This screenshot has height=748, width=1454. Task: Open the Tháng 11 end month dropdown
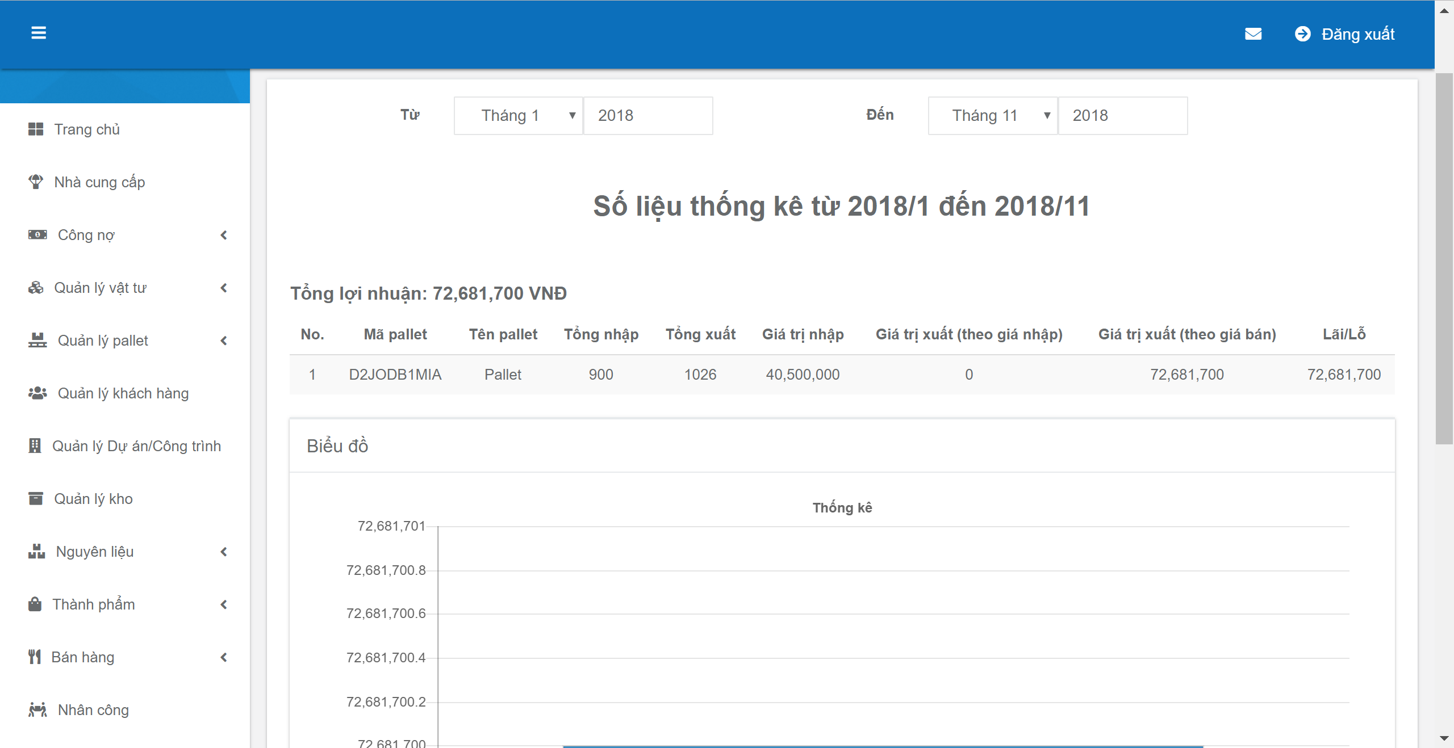(x=992, y=116)
